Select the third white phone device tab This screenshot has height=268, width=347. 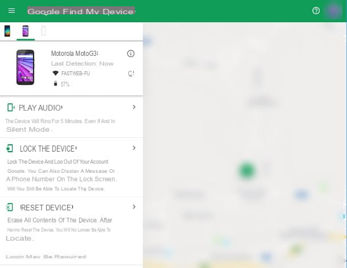pyautogui.click(x=44, y=31)
